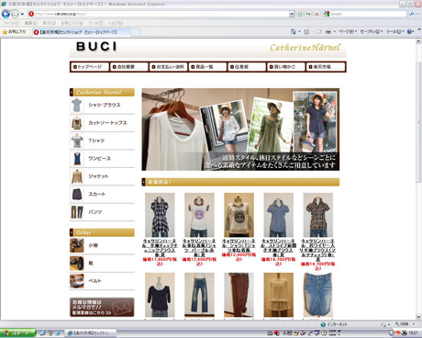This screenshot has height=338, width=422.
Task: Expand the command bar ツール dropdown
Action: point(395,31)
